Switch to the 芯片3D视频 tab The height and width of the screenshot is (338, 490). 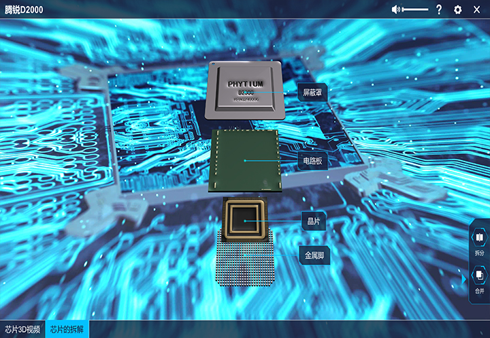click(22, 328)
